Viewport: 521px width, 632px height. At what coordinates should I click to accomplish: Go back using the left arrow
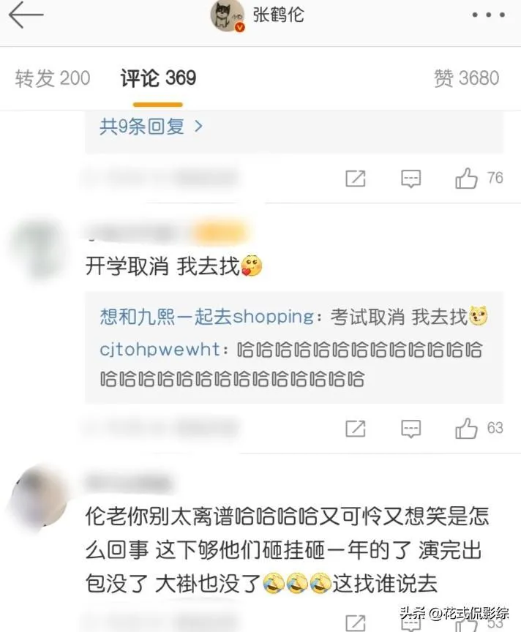[26, 15]
